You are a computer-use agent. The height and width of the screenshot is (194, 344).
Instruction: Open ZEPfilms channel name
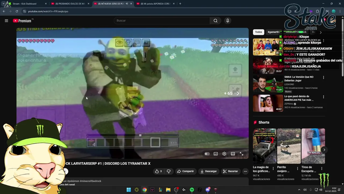pos(289,104)
